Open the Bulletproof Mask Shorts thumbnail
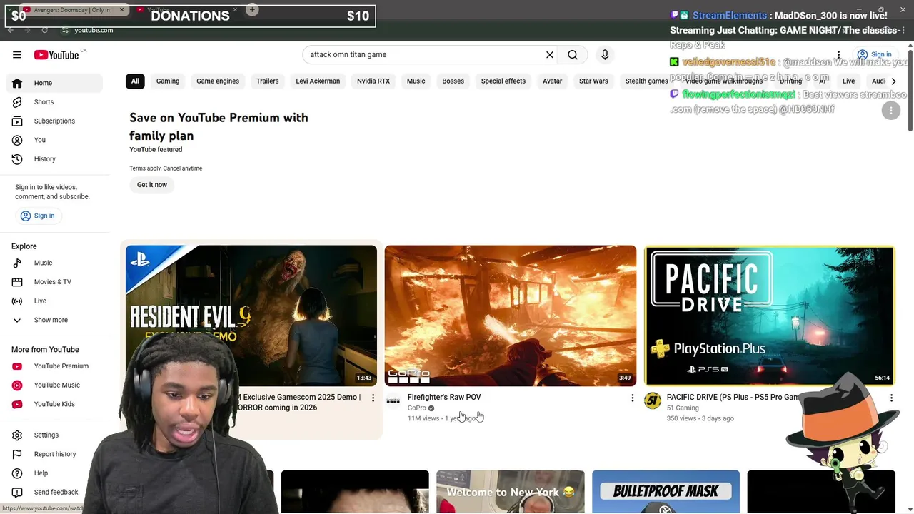Image resolution: width=914 pixels, height=514 pixels. coord(666,492)
